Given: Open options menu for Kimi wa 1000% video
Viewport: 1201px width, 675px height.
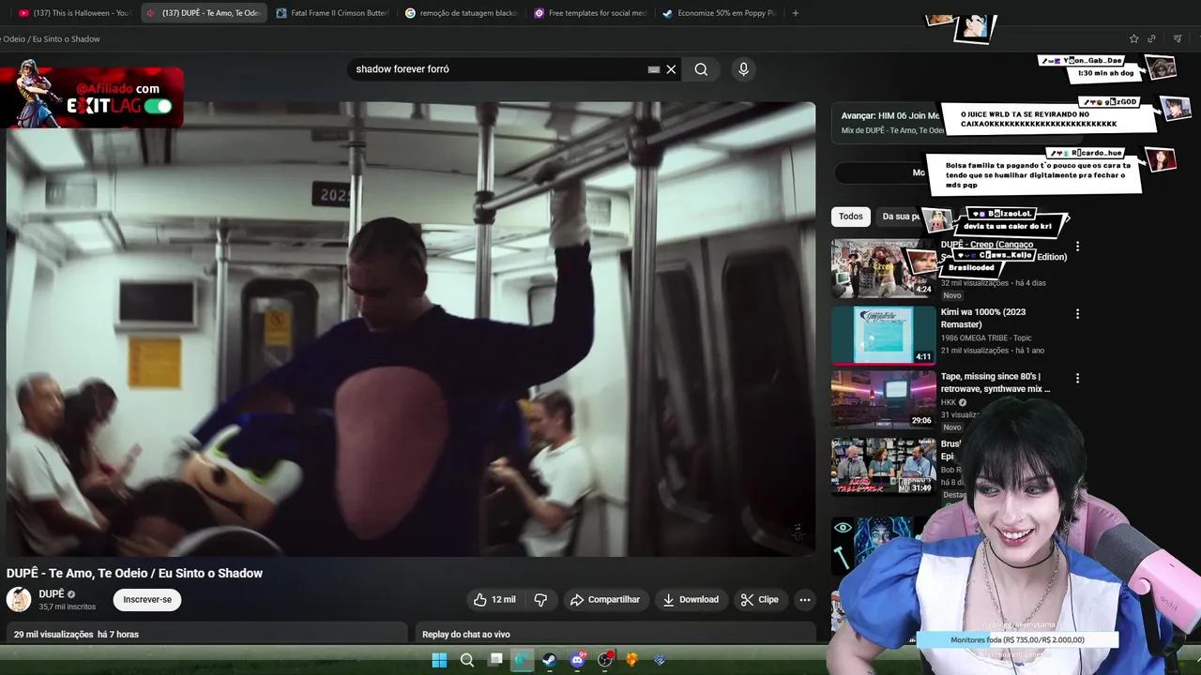Looking at the screenshot, I should point(1077,314).
